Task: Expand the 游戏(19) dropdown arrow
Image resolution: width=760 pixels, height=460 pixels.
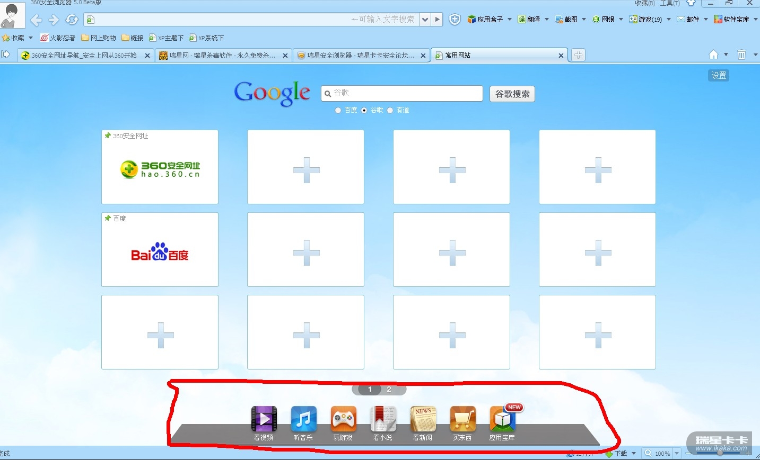Action: tap(669, 20)
